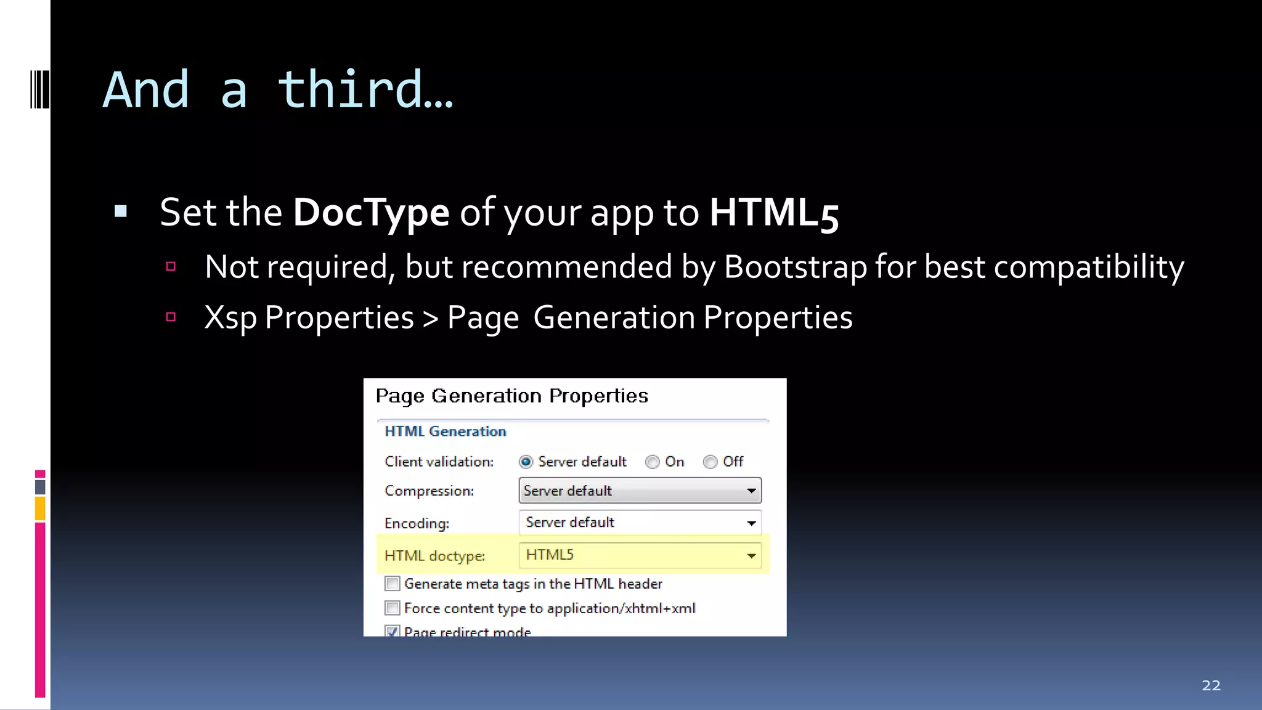Click the 'Set the DocType' bullet text
The width and height of the screenshot is (1262, 710).
(x=499, y=213)
